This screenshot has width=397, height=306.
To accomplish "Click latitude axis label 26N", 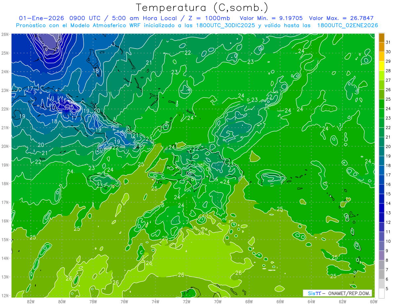I will pos(5,34).
